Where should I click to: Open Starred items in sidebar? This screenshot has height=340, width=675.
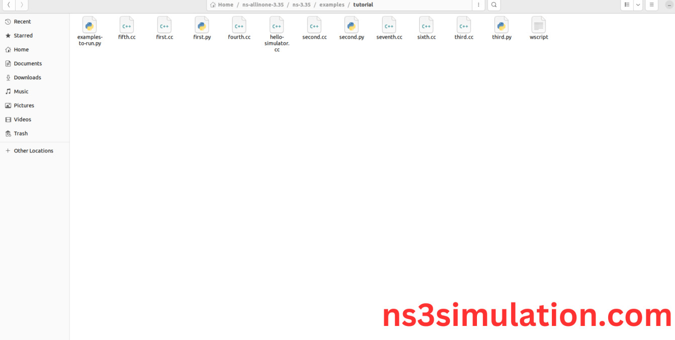coord(23,36)
